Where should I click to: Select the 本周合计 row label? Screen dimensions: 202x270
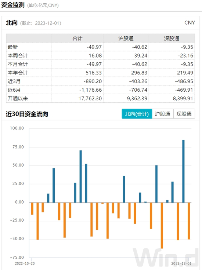click(x=18, y=55)
